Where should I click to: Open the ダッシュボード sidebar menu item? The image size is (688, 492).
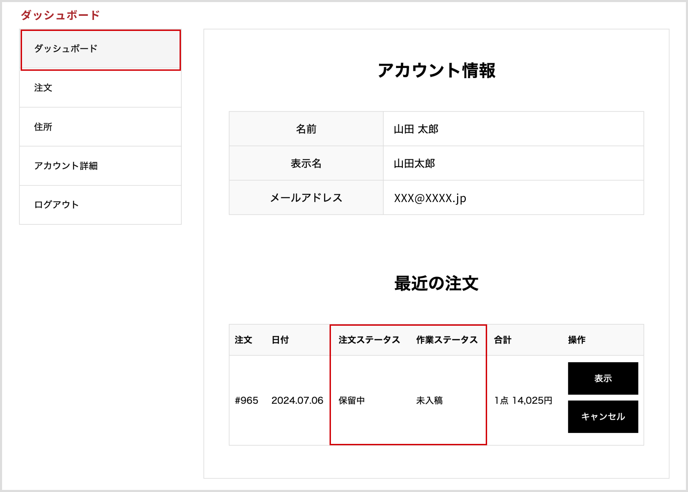pyautogui.click(x=100, y=49)
